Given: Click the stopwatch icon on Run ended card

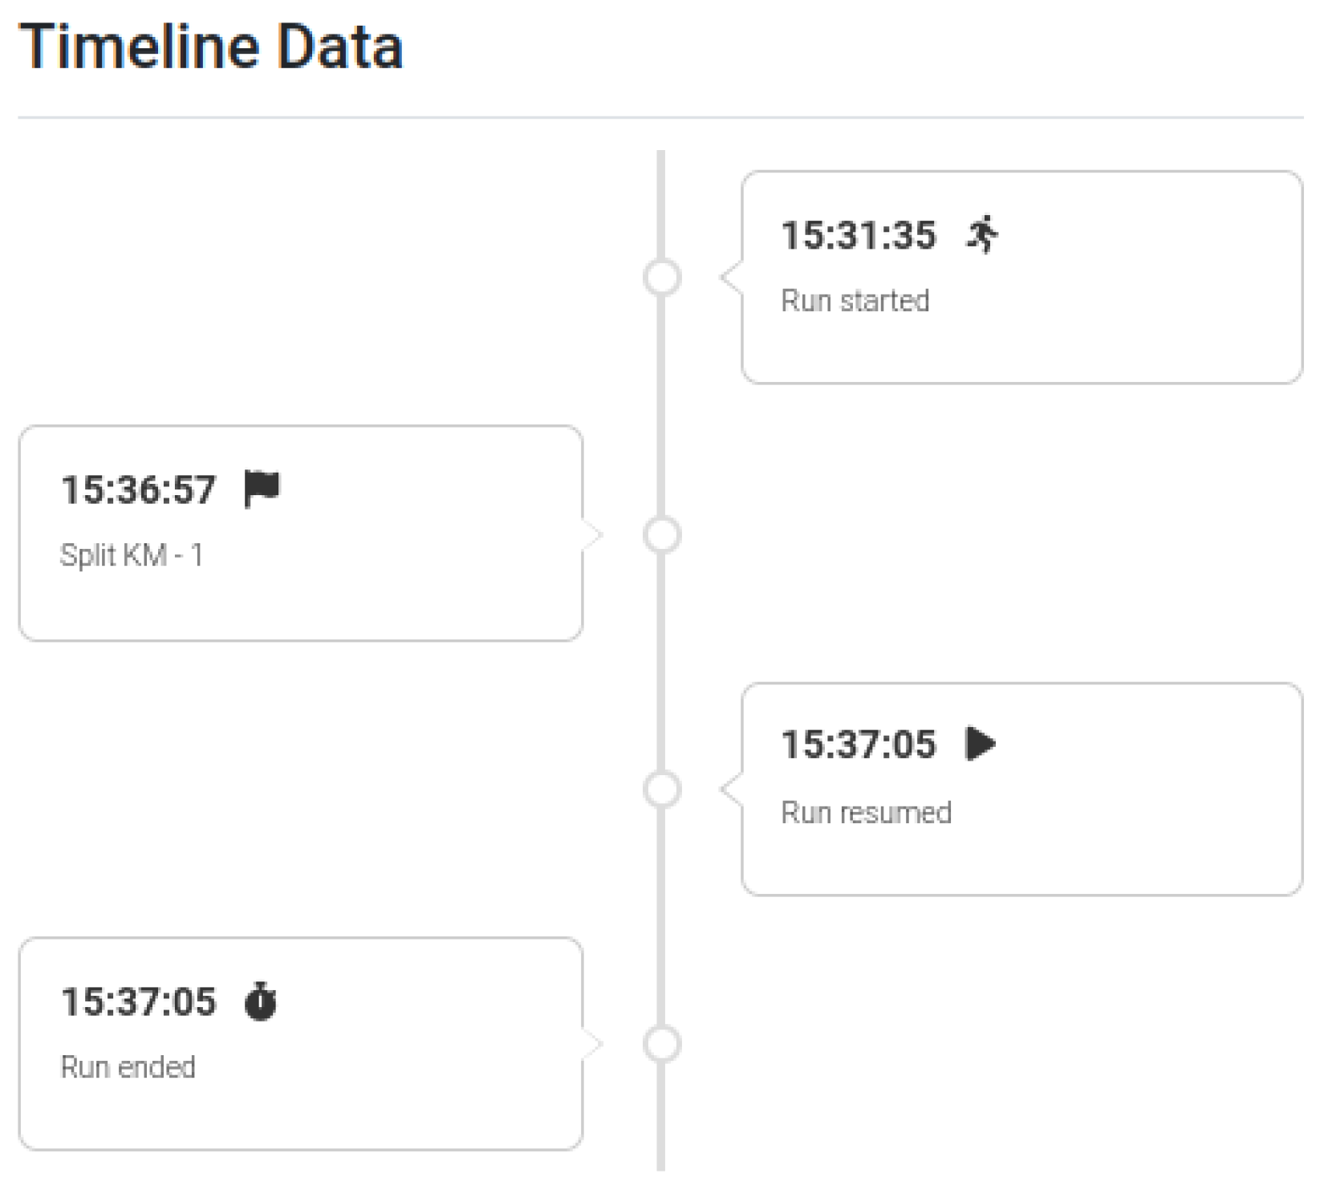Looking at the screenshot, I should point(261,1001).
